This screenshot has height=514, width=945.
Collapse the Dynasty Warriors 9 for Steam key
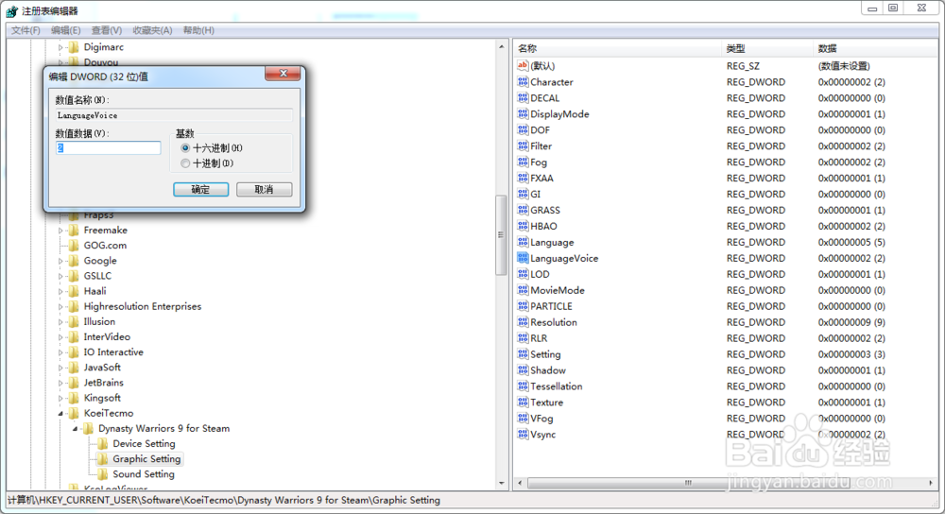click(75, 428)
